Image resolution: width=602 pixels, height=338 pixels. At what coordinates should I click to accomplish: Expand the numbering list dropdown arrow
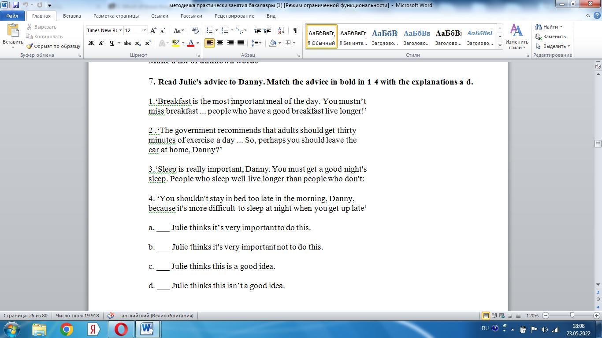pos(232,30)
